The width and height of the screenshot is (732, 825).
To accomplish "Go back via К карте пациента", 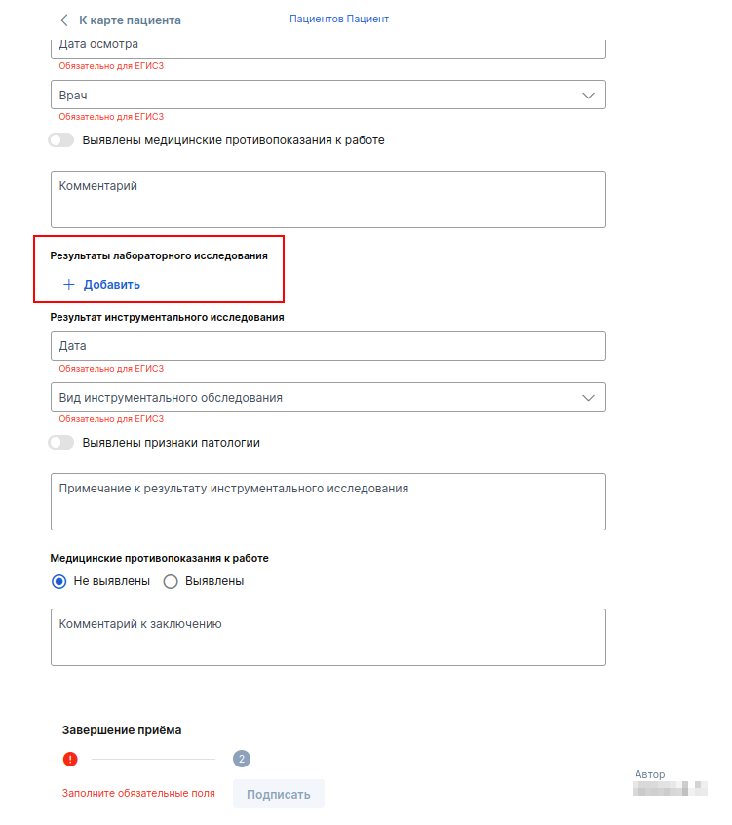I will [130, 20].
